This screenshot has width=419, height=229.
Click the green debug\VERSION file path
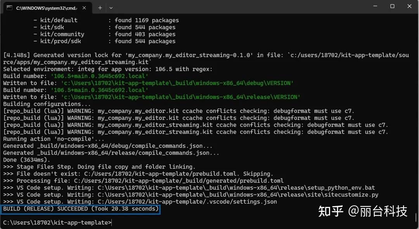click(x=177, y=83)
